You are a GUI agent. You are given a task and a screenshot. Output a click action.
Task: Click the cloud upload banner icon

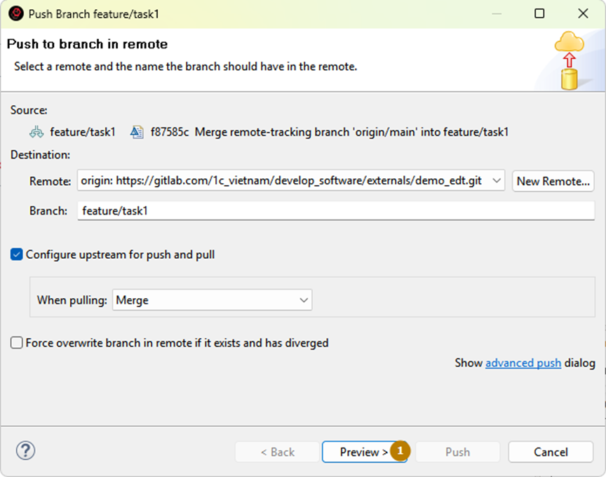click(x=570, y=61)
